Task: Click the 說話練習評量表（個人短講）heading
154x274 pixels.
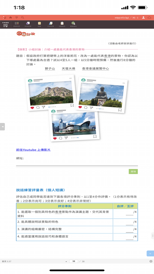Action: pyautogui.click(x=41, y=190)
